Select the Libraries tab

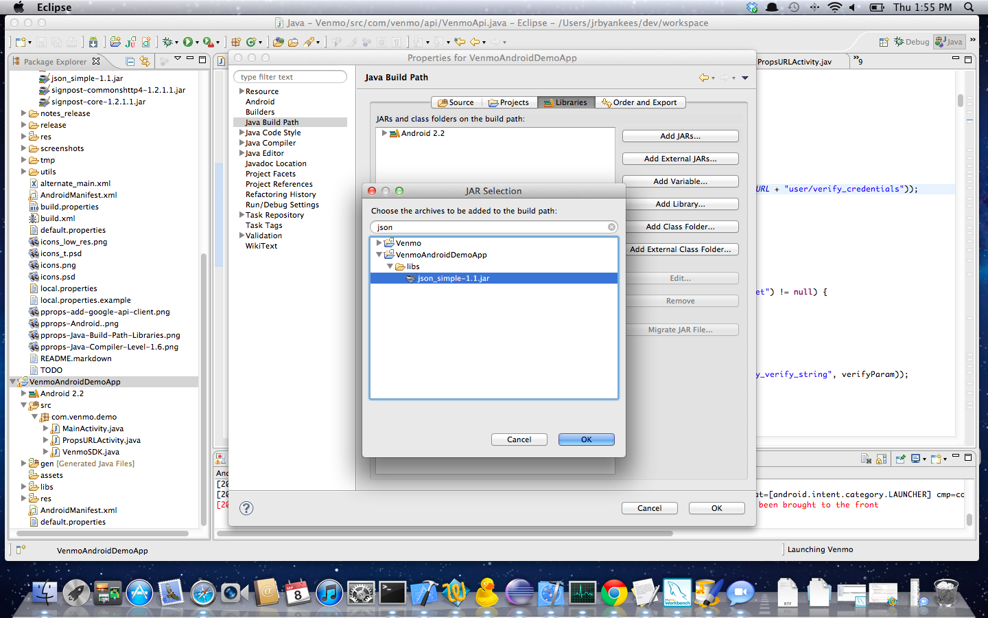(x=566, y=102)
